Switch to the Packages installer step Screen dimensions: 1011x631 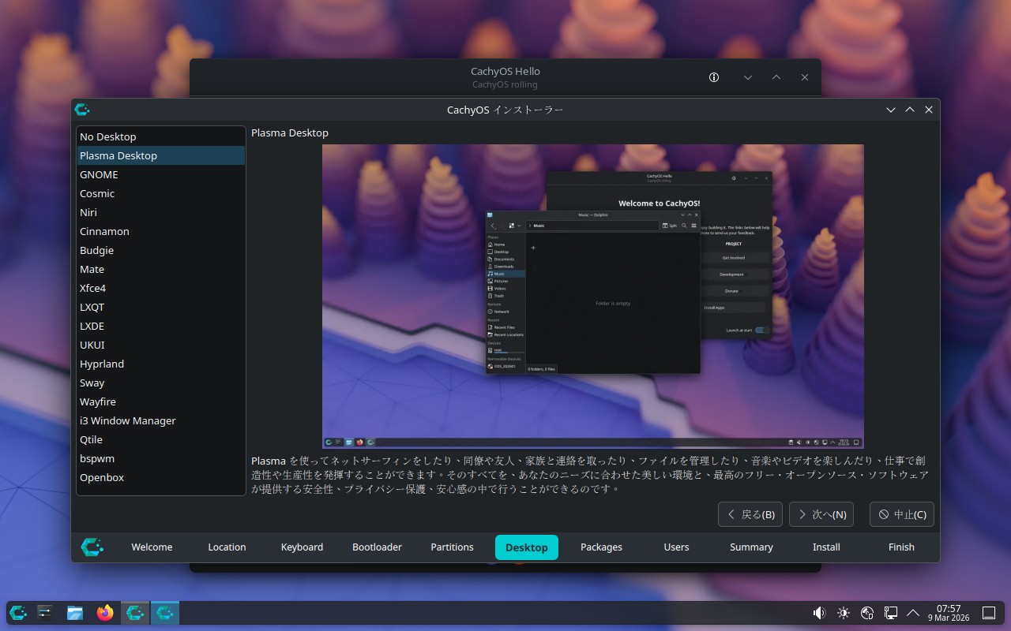coord(601,547)
